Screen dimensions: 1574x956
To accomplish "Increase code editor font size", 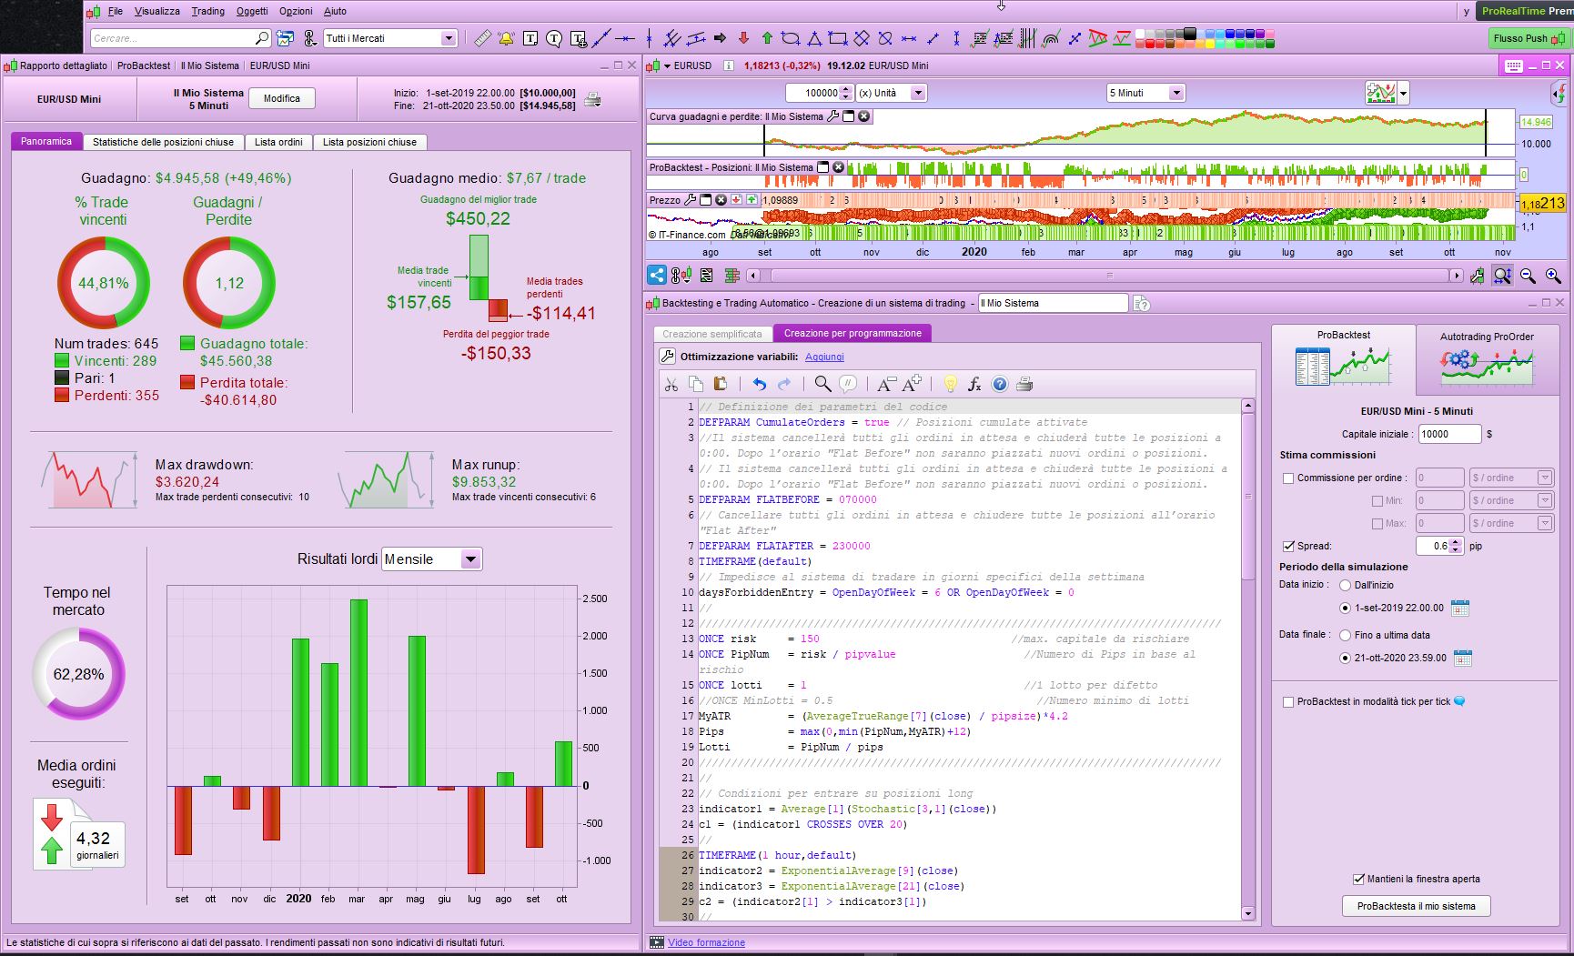I will [x=913, y=384].
